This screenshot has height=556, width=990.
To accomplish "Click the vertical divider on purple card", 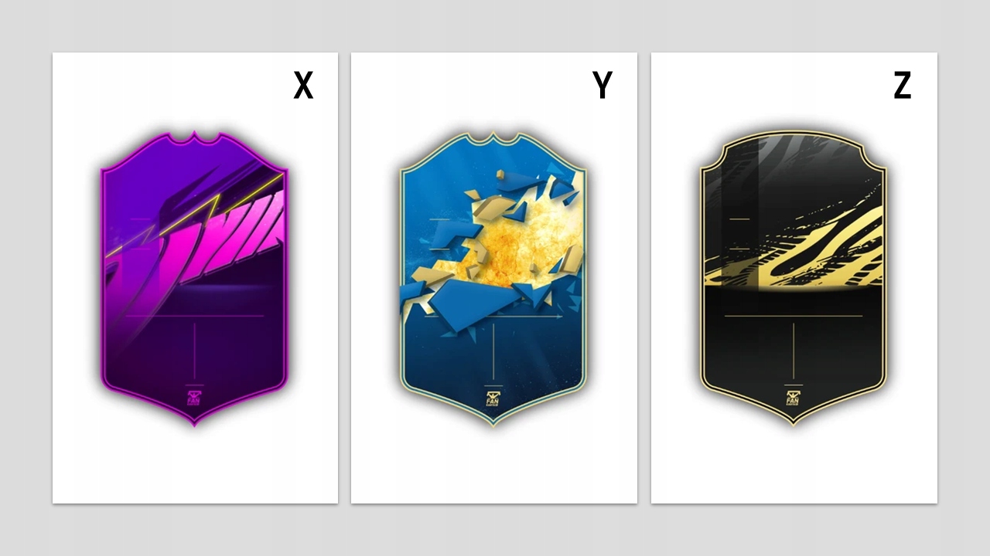I will pos(194,351).
